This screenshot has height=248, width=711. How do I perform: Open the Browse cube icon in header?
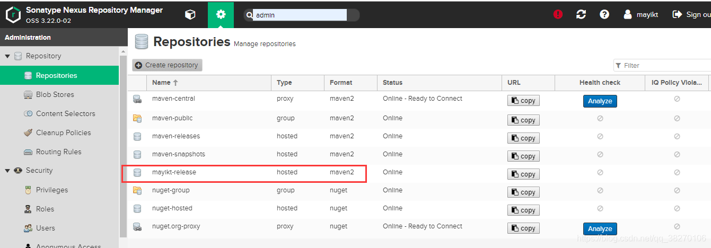coord(190,15)
